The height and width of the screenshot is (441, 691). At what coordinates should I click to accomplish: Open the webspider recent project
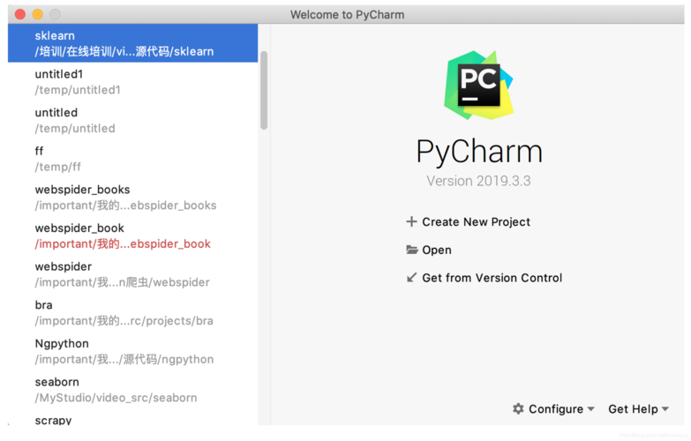(132, 274)
